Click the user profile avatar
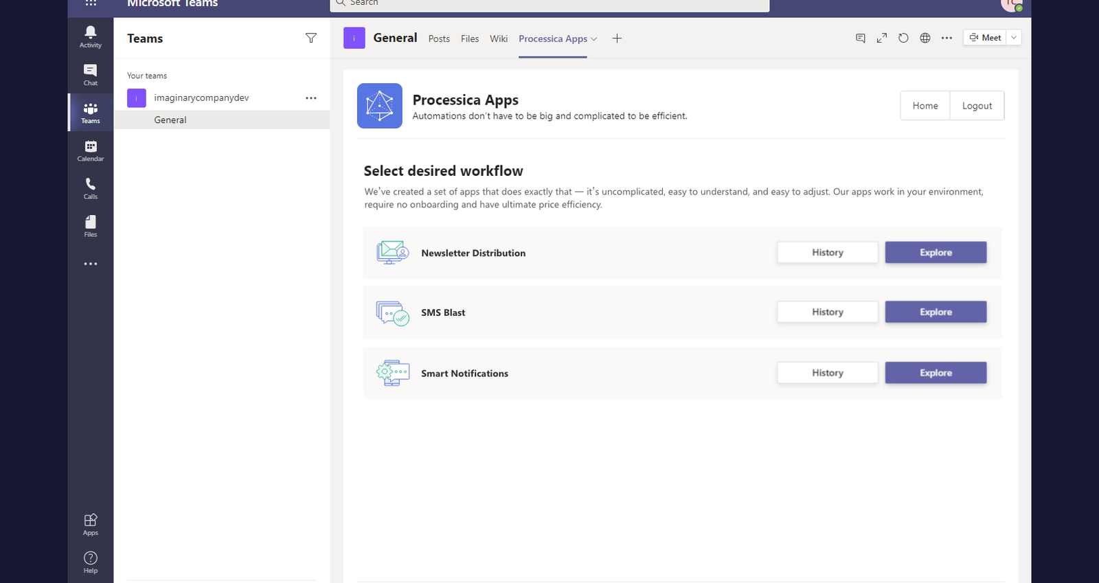 [x=1012, y=5]
